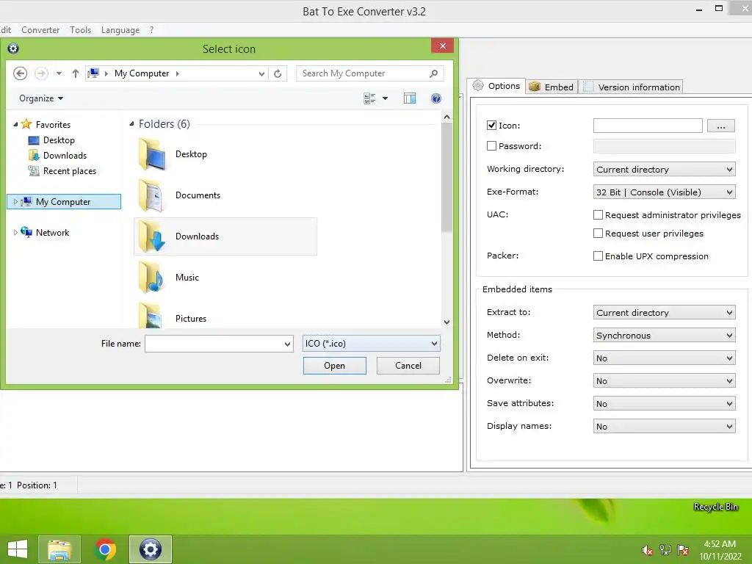The image size is (752, 564).
Task: Click the Back arrow in Select icon dialog
Action: [20, 73]
